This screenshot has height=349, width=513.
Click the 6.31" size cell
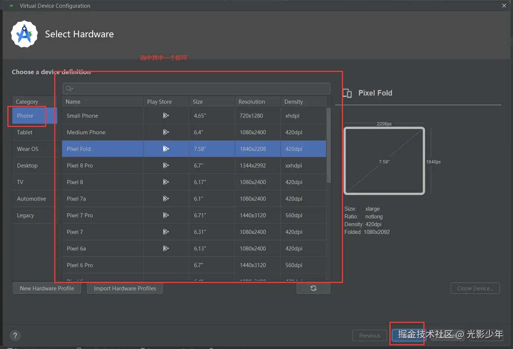click(212, 232)
